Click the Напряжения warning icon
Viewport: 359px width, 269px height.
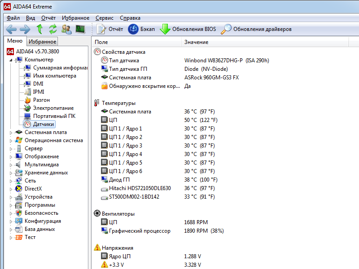pos(97,247)
